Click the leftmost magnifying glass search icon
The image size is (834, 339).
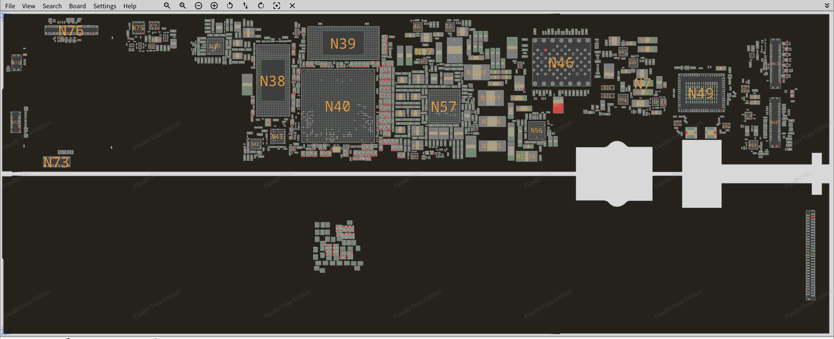click(167, 6)
